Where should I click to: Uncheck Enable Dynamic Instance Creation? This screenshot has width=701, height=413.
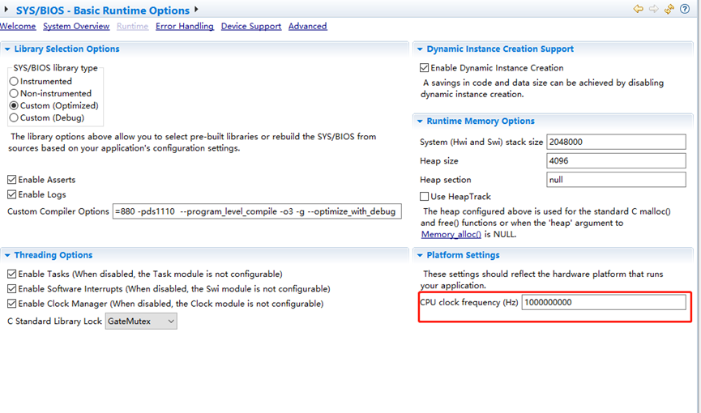tap(425, 68)
